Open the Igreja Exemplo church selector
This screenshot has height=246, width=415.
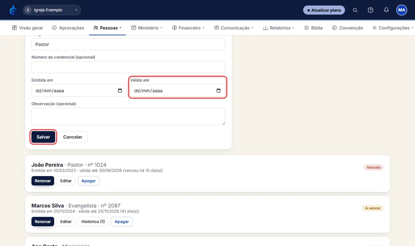click(x=52, y=10)
